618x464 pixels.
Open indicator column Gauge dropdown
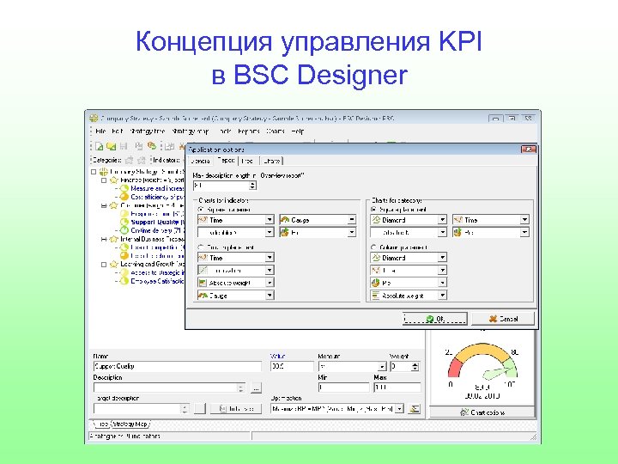coord(270,295)
